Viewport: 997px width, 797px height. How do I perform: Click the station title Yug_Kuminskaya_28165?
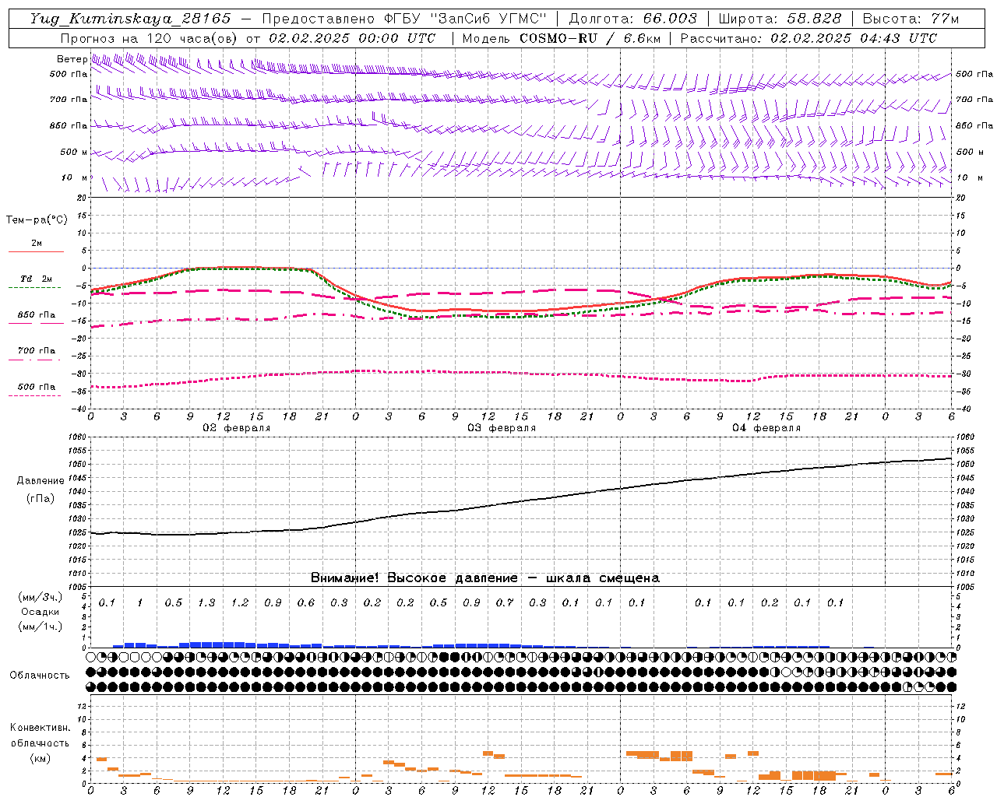coord(130,19)
